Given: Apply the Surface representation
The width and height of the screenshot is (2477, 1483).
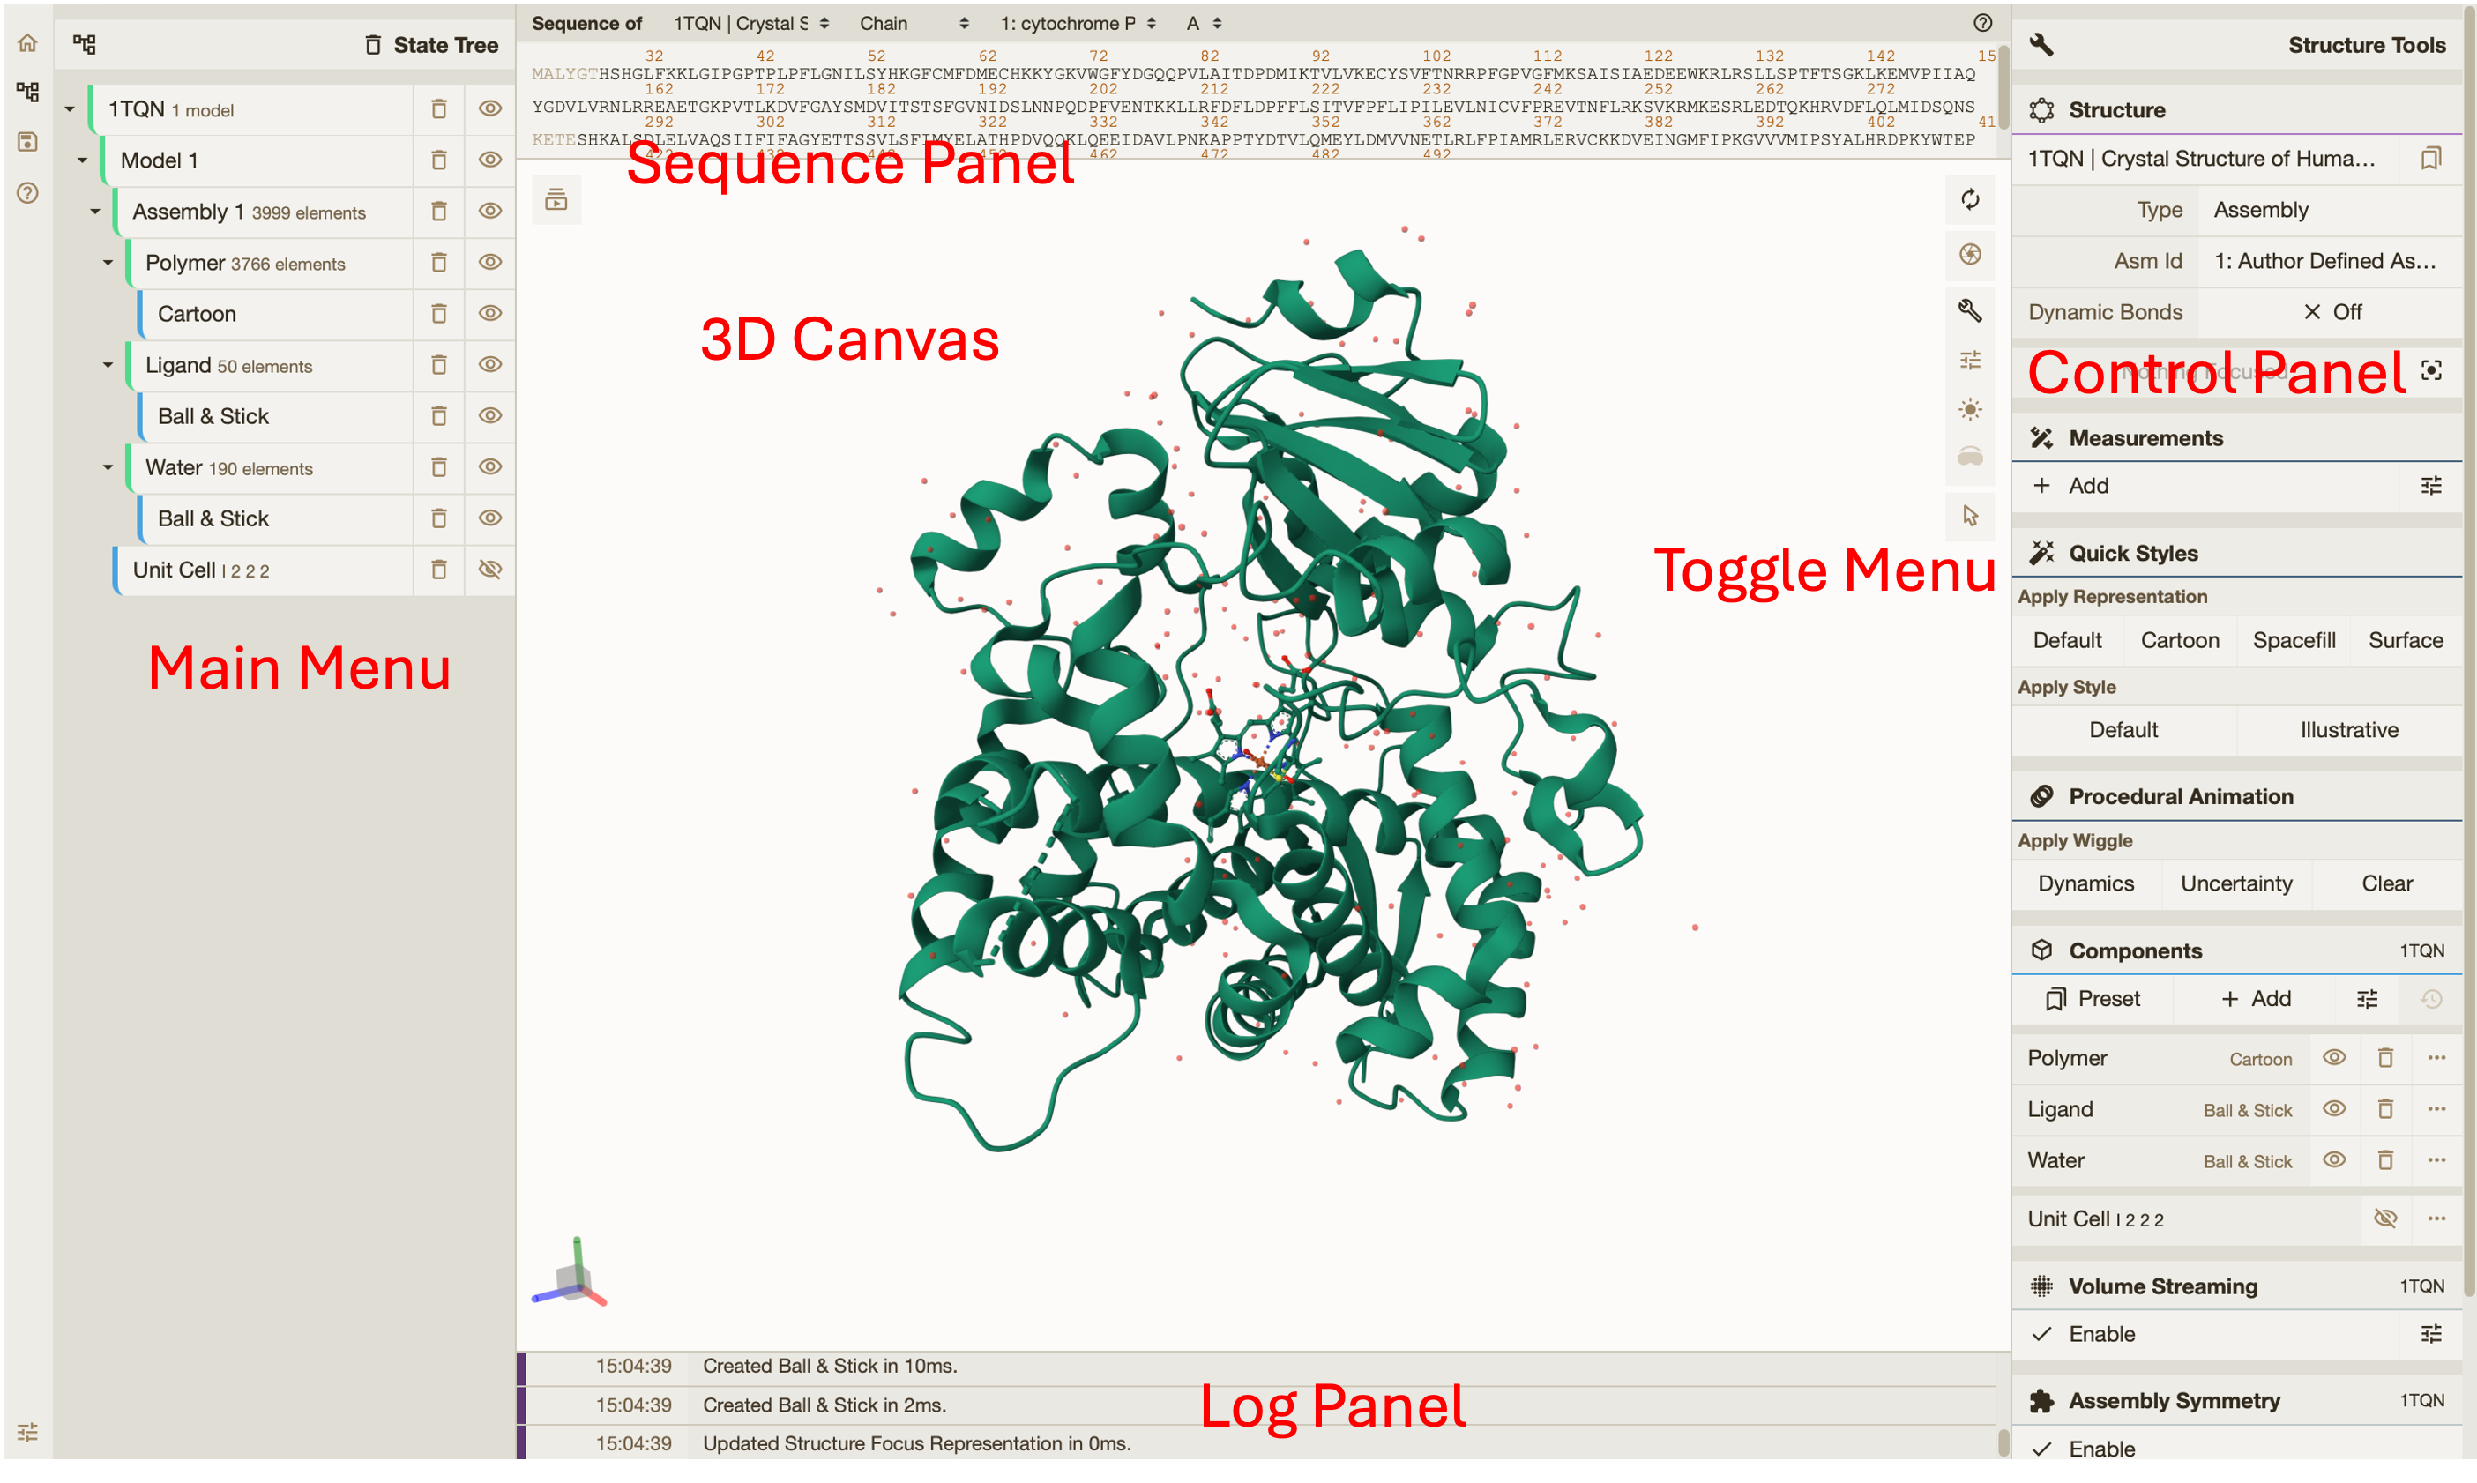Looking at the screenshot, I should pos(2405,641).
